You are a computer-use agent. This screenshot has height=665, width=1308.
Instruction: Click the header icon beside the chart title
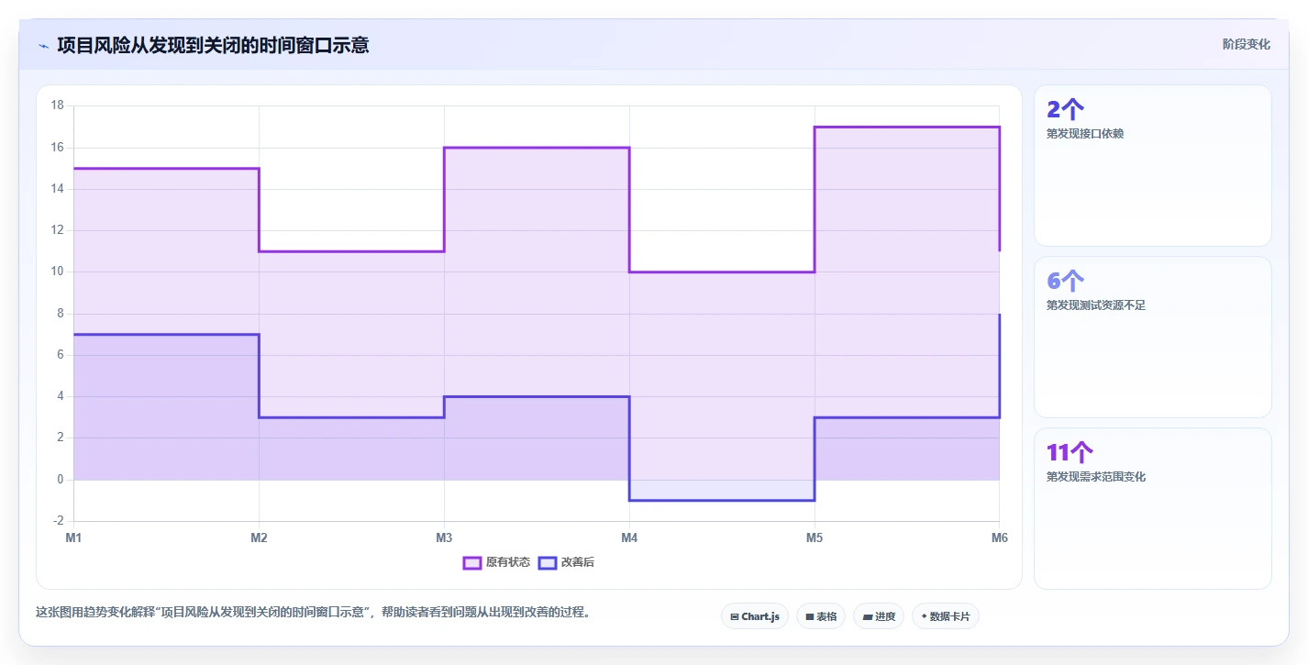(43, 45)
